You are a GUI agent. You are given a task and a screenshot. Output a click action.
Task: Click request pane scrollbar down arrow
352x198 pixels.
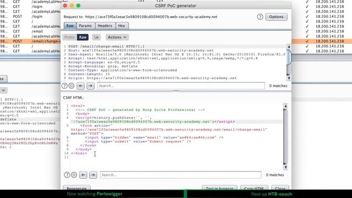pos(289,78)
